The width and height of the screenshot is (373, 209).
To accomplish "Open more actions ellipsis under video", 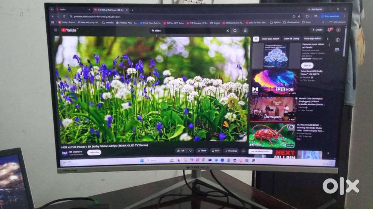I will [x=243, y=151].
